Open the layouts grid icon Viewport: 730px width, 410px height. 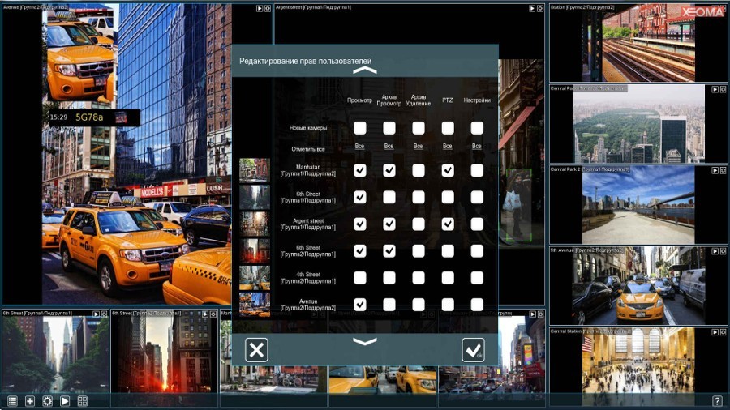(83, 401)
